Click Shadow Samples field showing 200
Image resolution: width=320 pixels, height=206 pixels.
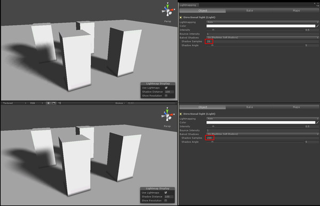coord(262,138)
